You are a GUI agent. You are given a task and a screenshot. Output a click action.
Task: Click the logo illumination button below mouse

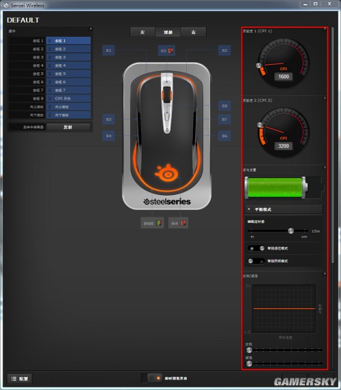point(178,223)
